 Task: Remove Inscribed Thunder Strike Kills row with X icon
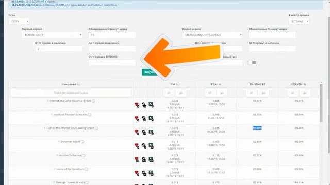(52, 114)
